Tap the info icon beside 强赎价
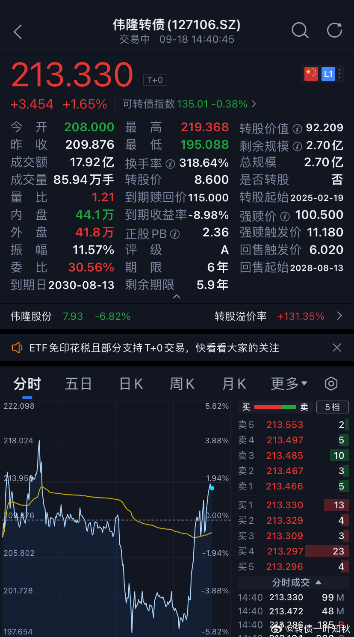354x637 pixels. [285, 216]
